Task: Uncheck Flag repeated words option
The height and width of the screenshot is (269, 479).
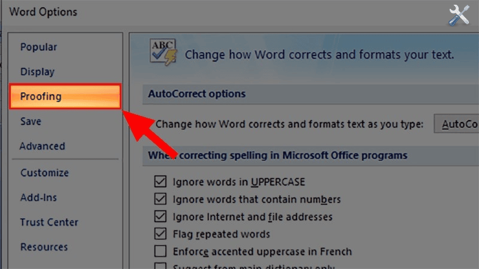Action: pos(160,234)
